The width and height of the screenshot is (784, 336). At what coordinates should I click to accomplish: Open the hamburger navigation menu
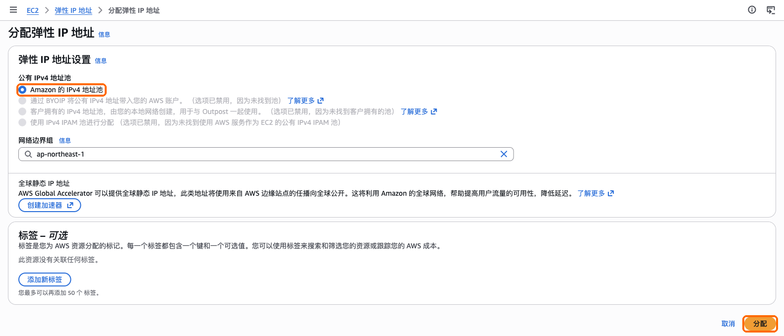[13, 10]
